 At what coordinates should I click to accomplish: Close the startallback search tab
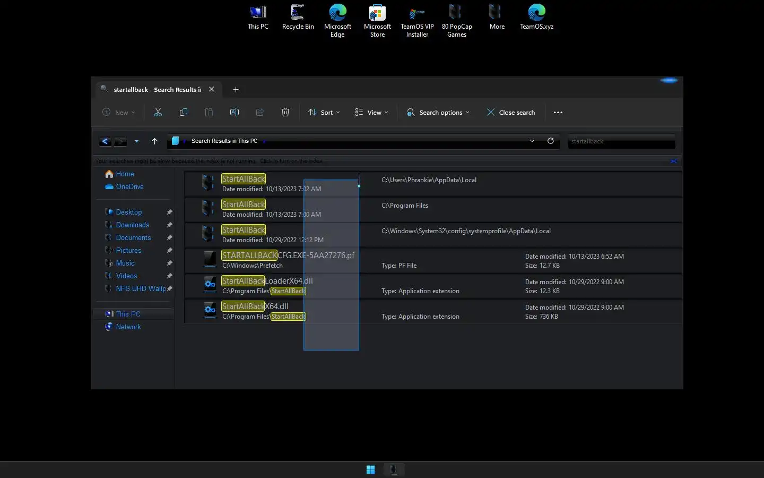(212, 89)
